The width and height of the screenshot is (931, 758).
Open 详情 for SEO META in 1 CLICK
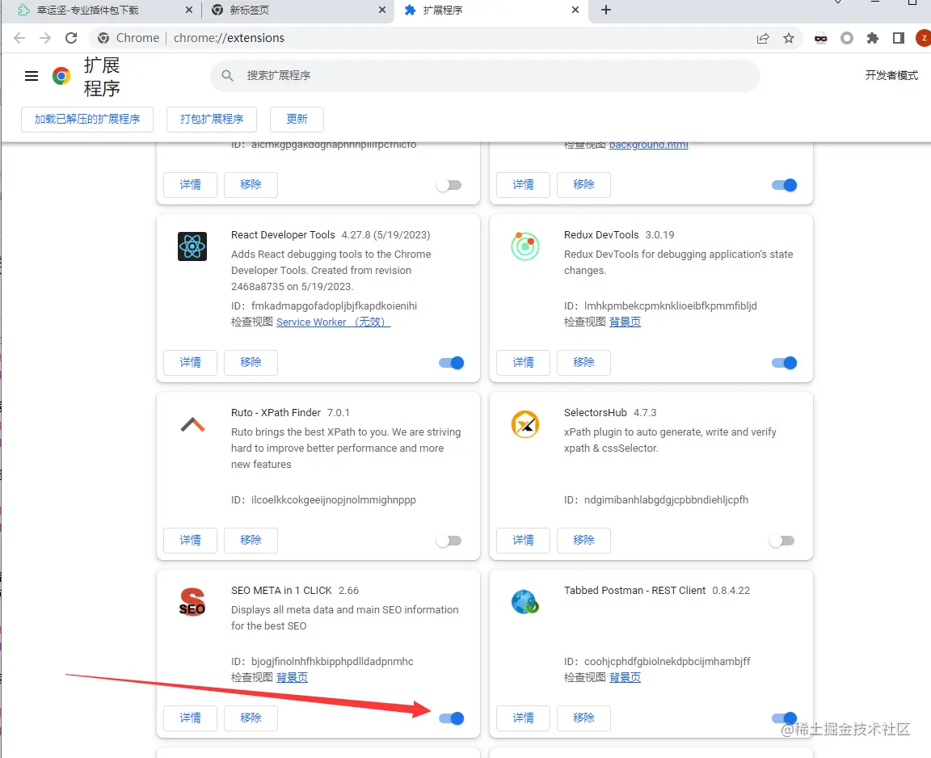coord(191,718)
